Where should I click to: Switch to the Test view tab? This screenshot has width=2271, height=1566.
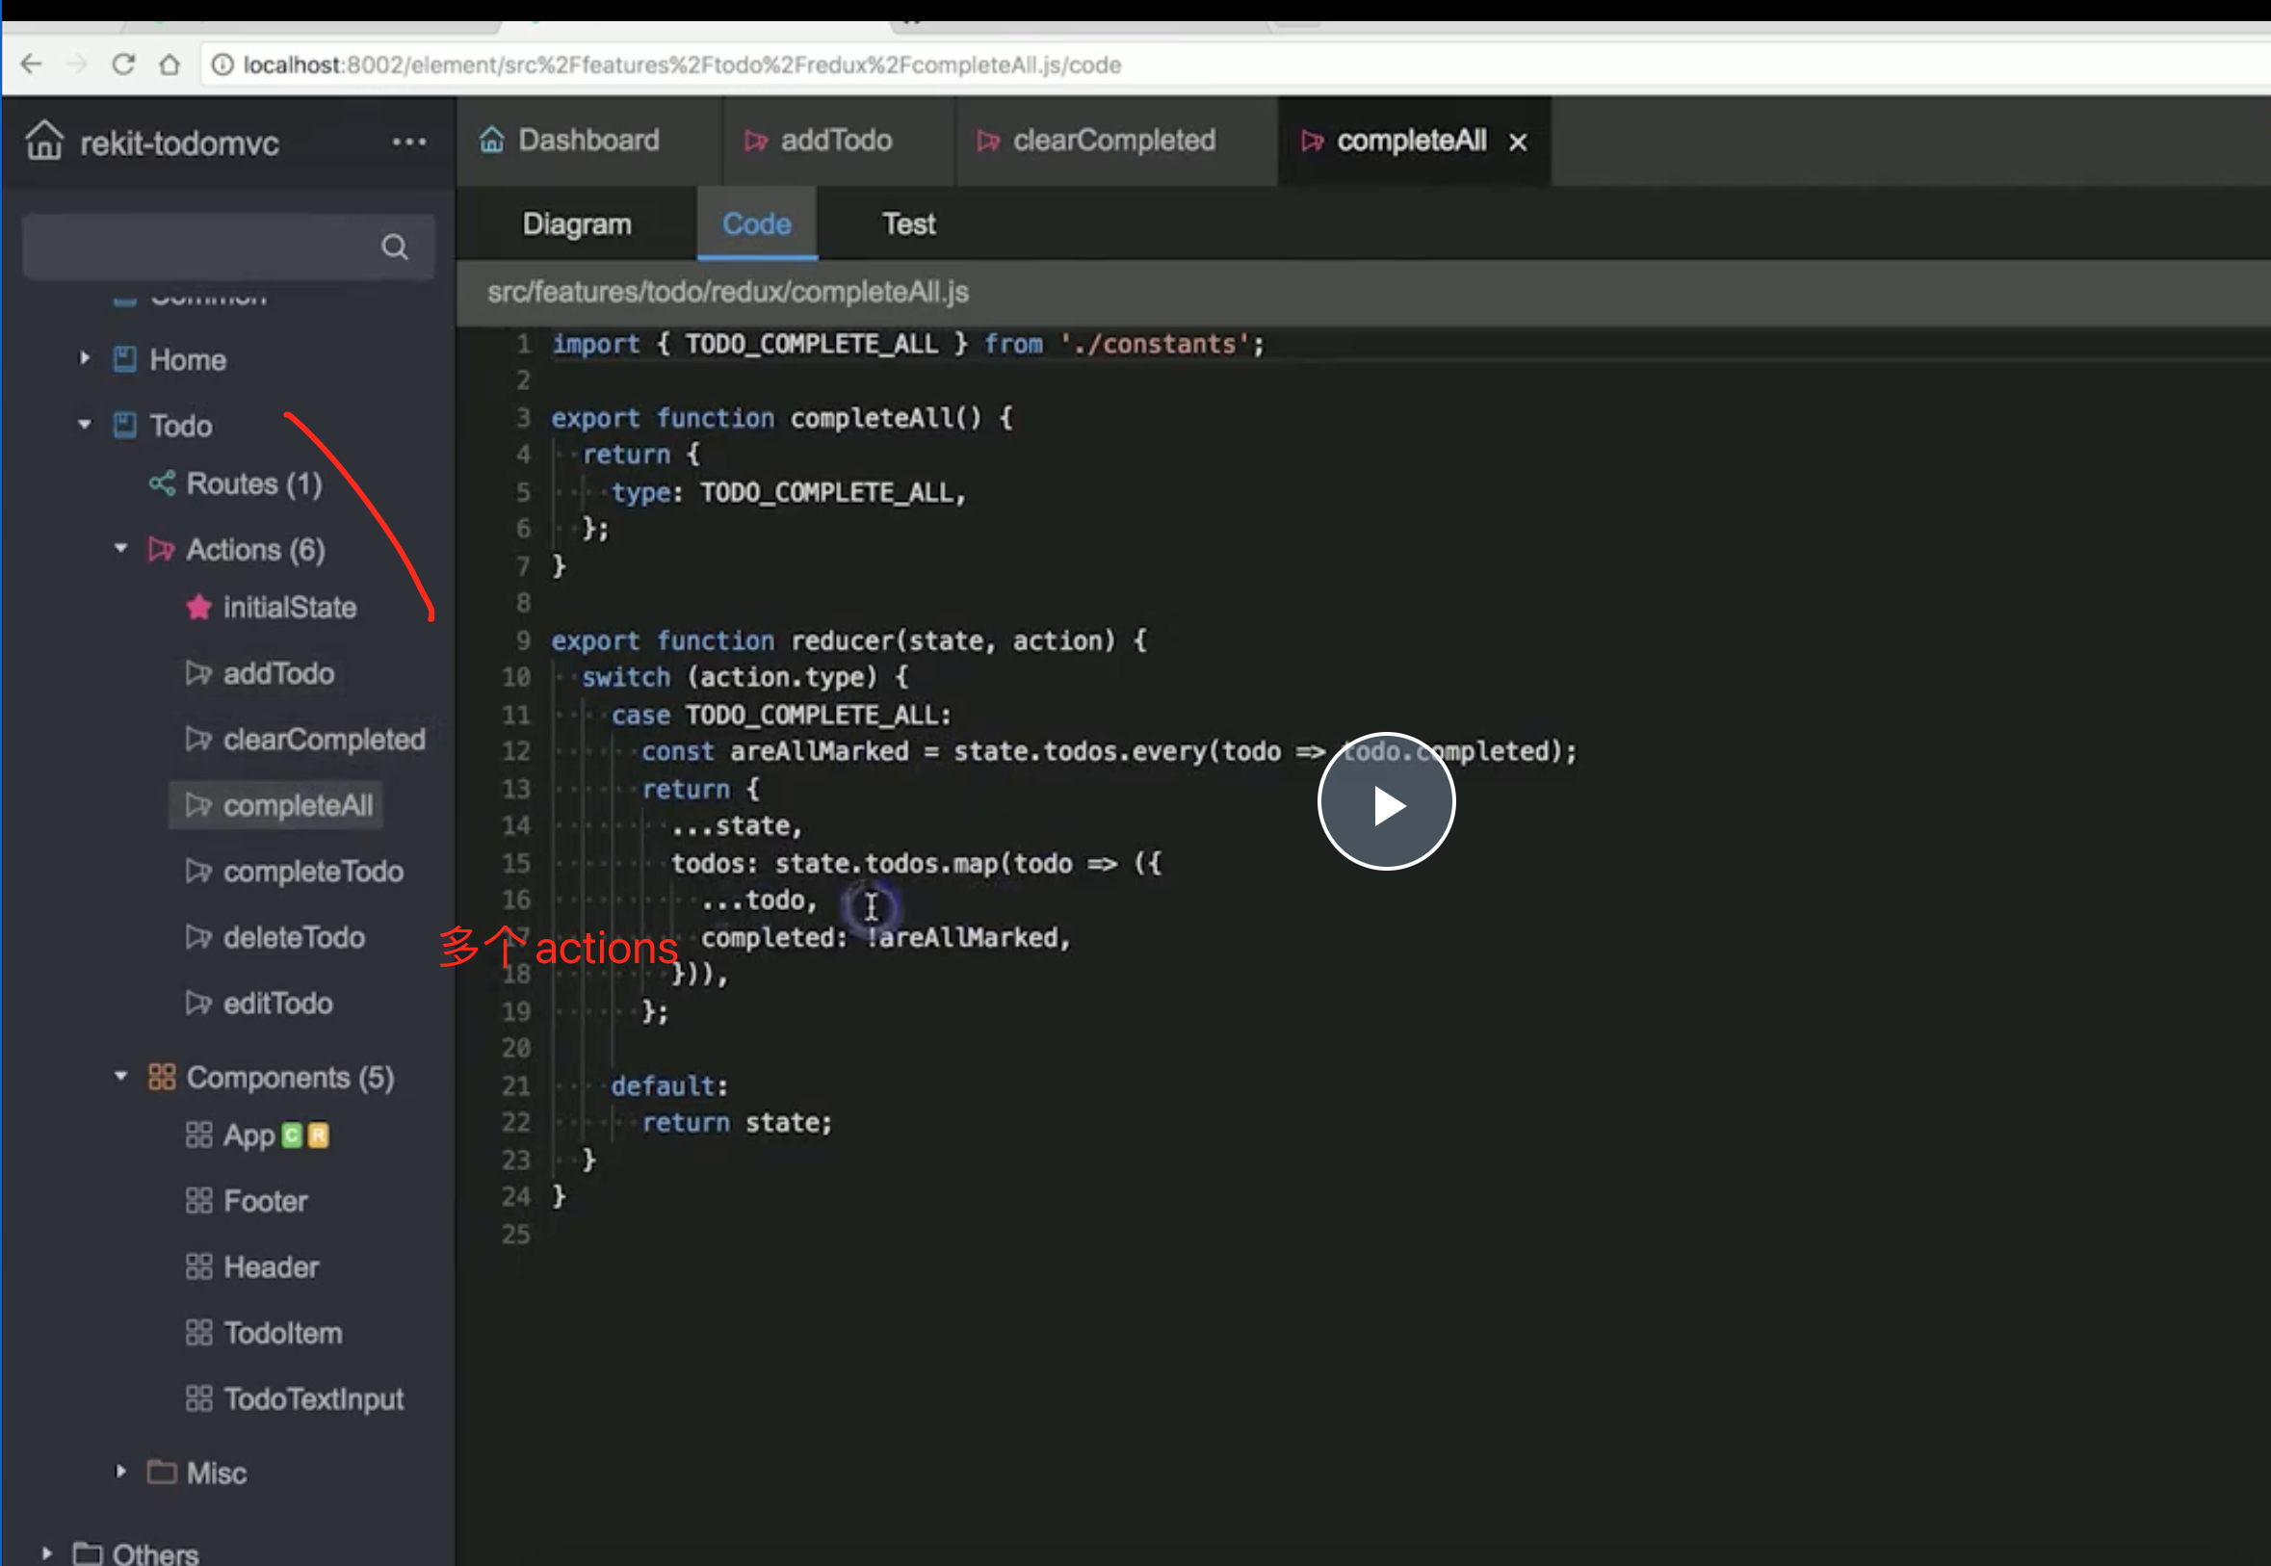pos(907,224)
